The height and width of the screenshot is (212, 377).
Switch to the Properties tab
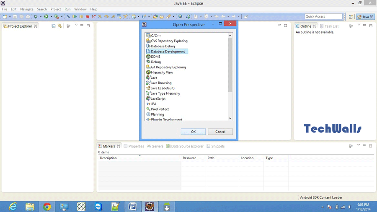click(134, 146)
